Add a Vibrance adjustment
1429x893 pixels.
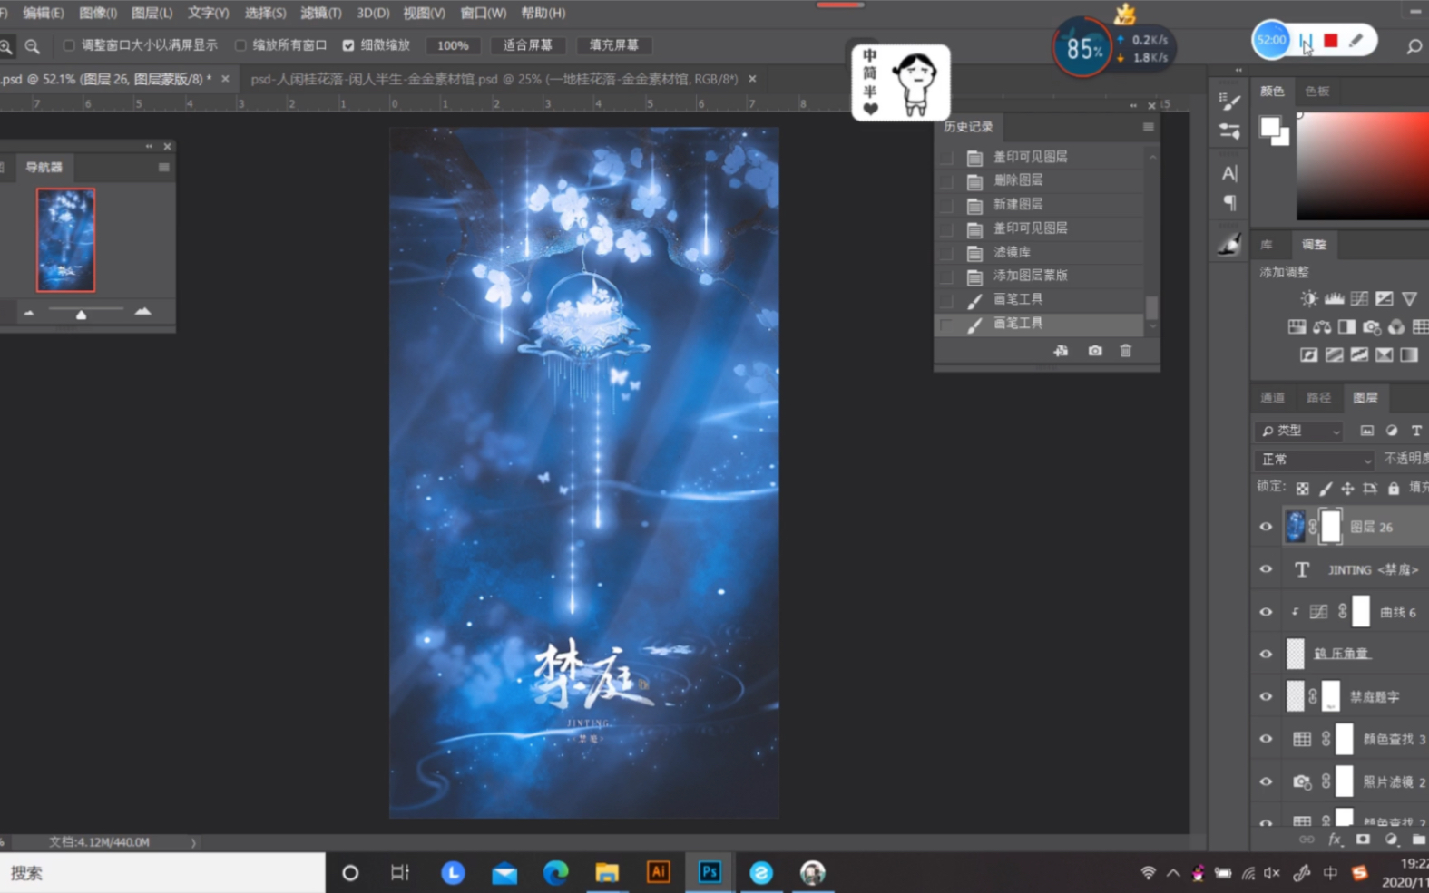[1409, 298]
